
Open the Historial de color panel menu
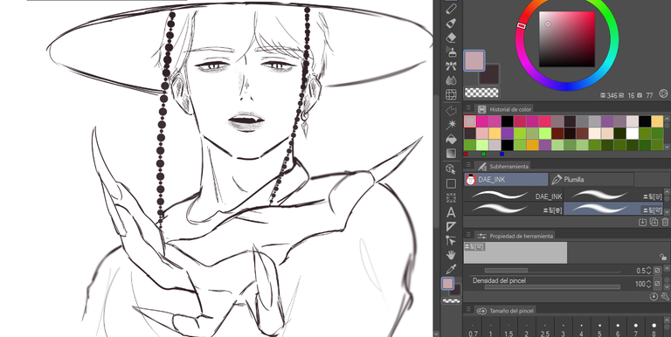(x=468, y=108)
